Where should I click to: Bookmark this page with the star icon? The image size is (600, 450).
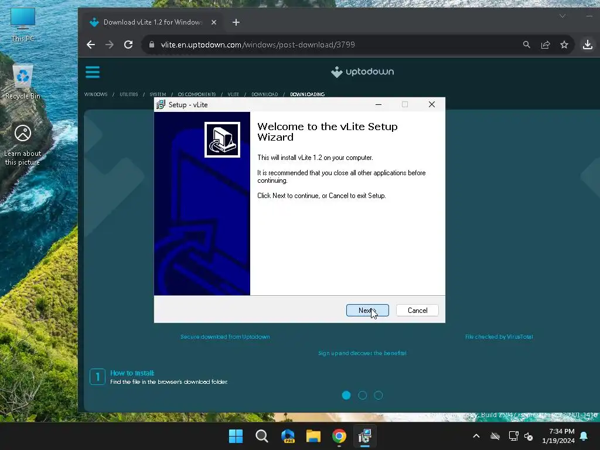pos(564,45)
